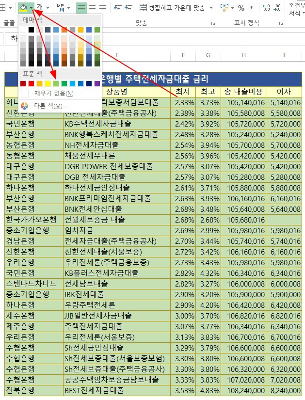Screen dimensions: 305x400
Task: Select column I header
Action: coord(284,55)
